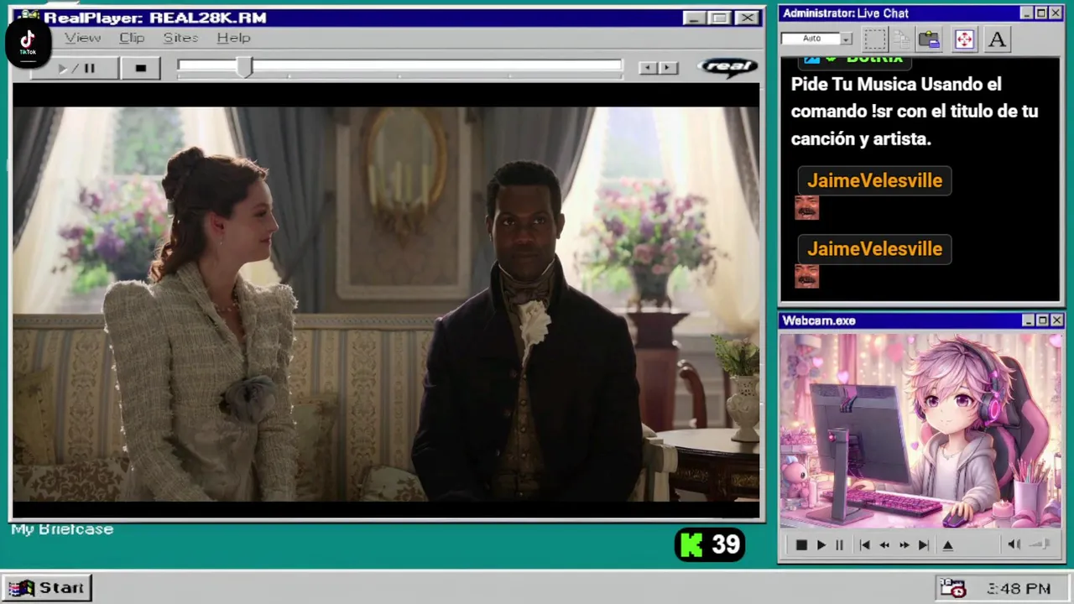Click the Paste icon in Live Chat toolbar
Image resolution: width=1074 pixels, height=604 pixels.
(x=929, y=39)
